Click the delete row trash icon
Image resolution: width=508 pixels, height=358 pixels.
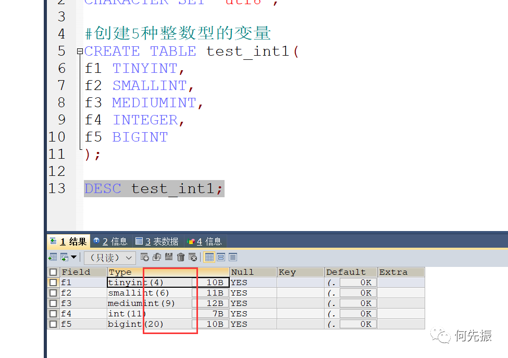tap(181, 257)
